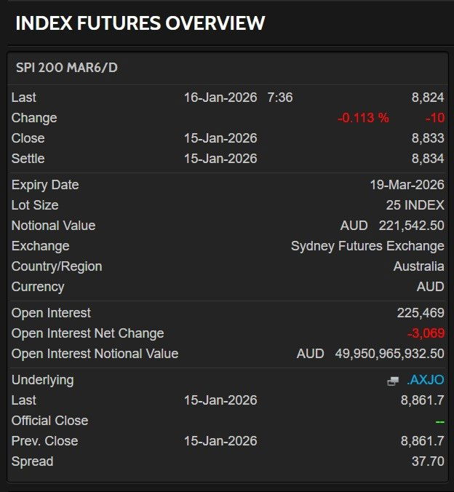The image size is (454, 492).
Task: Open the .AXJO underlying index link
Action: pyautogui.click(x=425, y=380)
